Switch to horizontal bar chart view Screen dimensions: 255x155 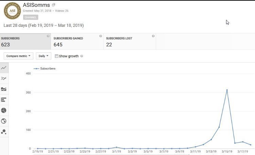(x=4, y=100)
